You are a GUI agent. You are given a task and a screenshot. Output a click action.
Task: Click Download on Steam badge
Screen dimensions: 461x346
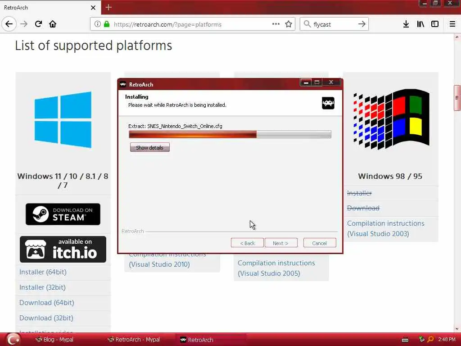pos(63,214)
